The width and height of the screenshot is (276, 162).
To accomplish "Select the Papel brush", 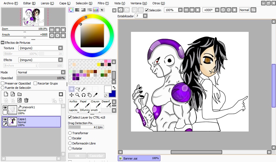I will pyautogui.click(x=85, y=104).
